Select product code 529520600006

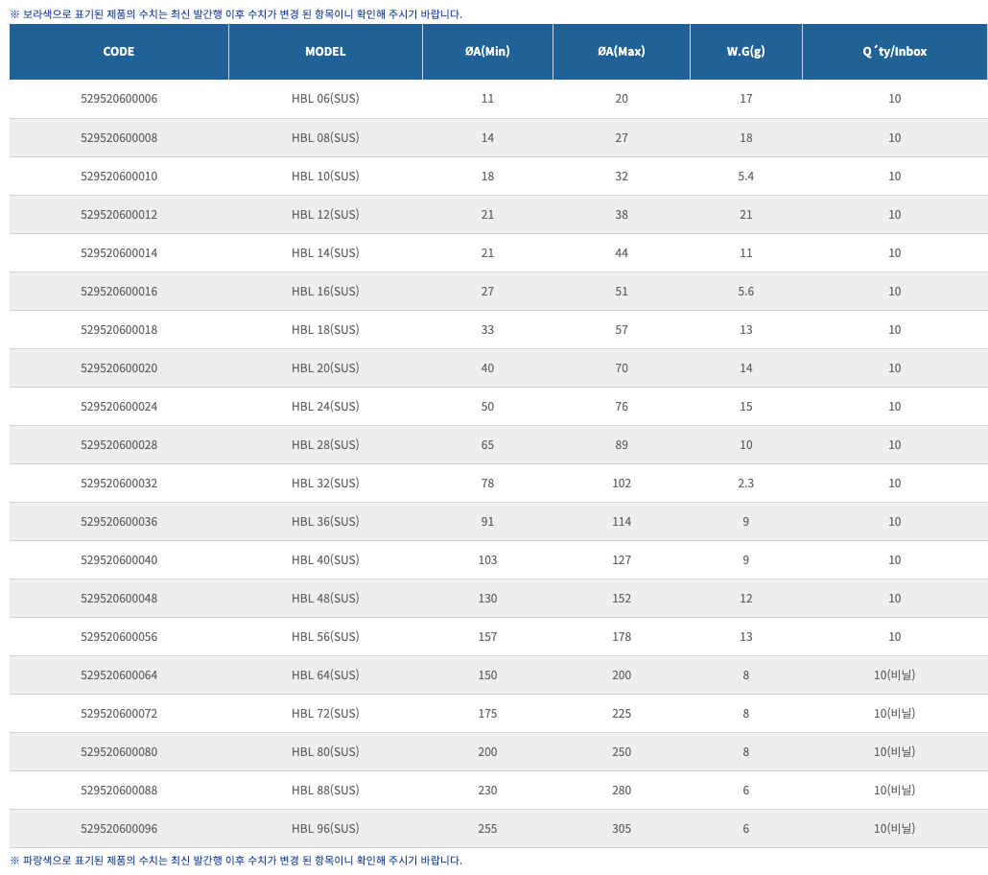118,99
